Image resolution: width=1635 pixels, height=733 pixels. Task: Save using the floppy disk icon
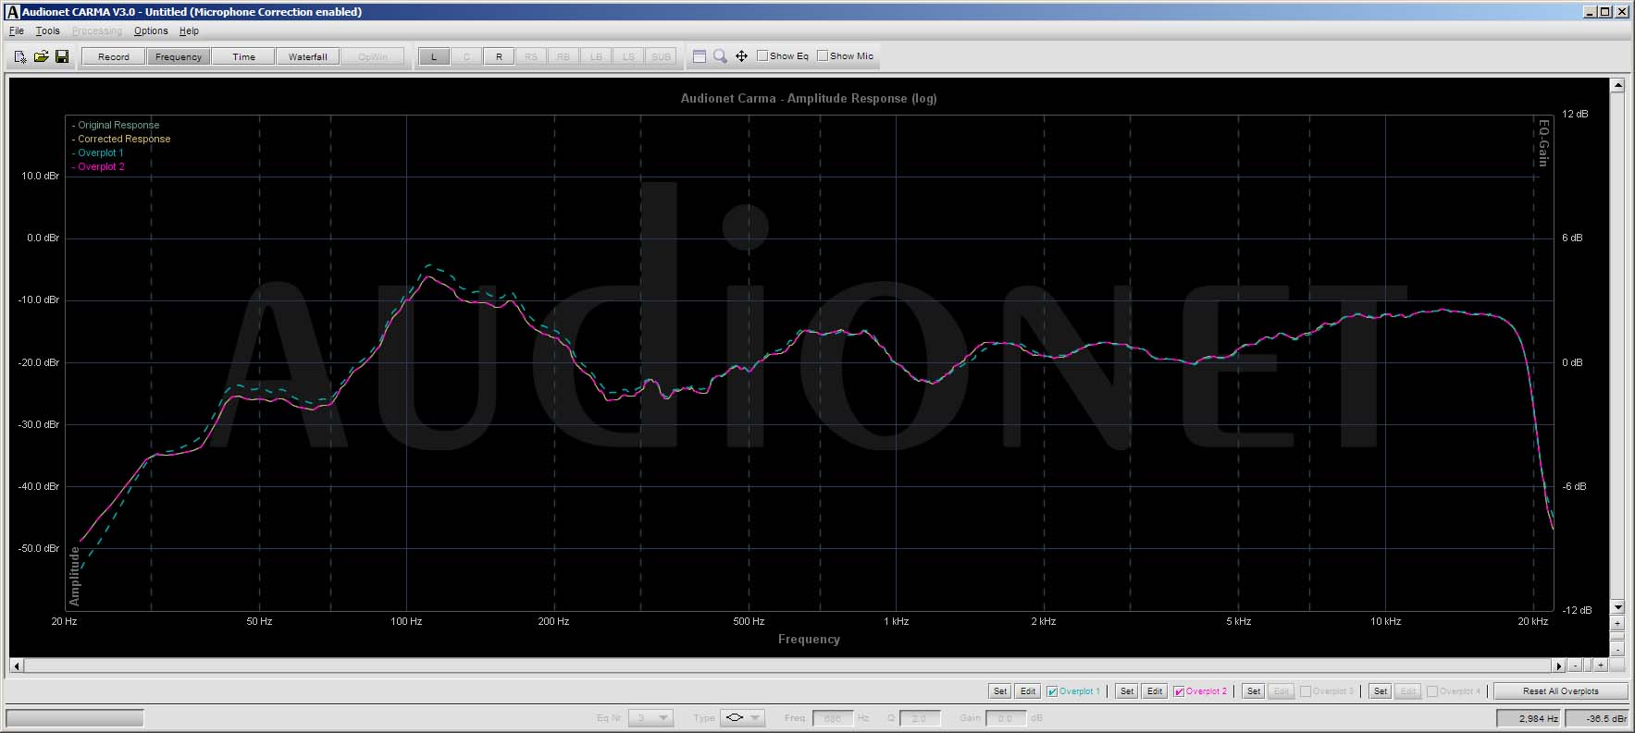(x=62, y=56)
